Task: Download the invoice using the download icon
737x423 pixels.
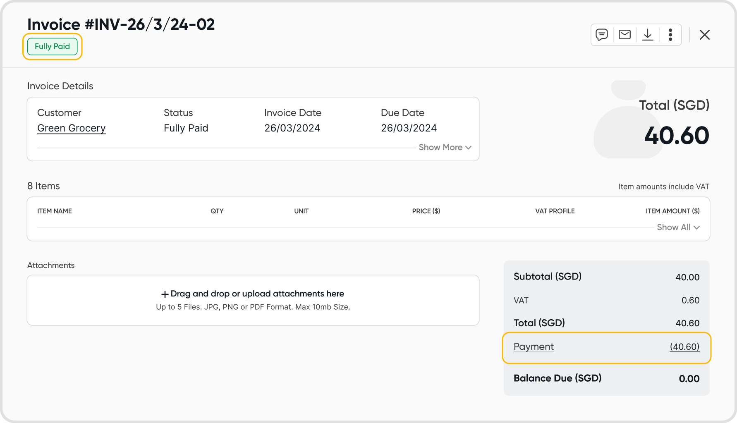Action: click(647, 35)
